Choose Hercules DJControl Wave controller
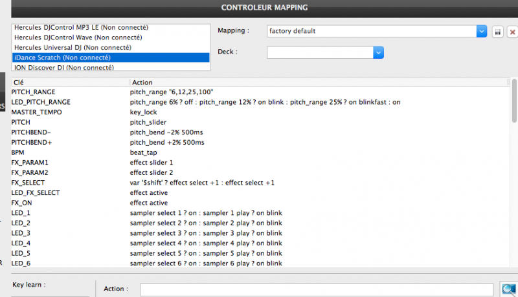Screen dimensions: 518x297 [x=111, y=38]
